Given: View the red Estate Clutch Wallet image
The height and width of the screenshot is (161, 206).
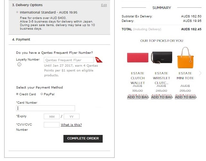Looking at the screenshot, I should pos(138,58).
